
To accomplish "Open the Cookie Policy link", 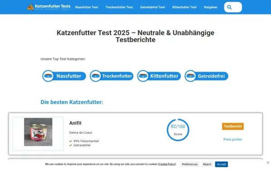I will coord(167,164).
